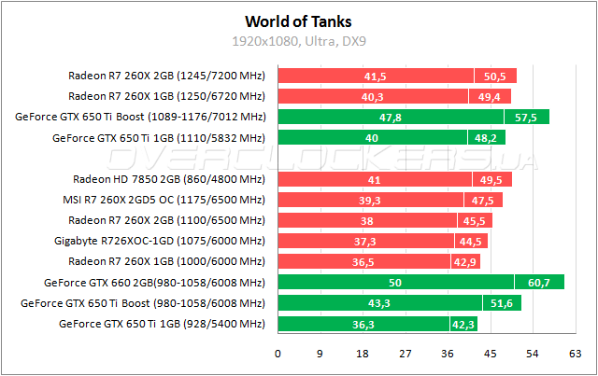Click the 45 axis label
The width and height of the screenshot is (598, 376).
click(490, 354)
